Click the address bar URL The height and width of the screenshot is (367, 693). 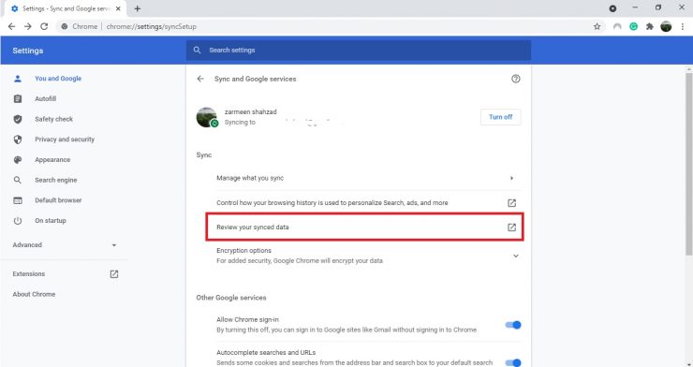tap(151, 26)
